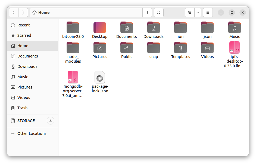The height and width of the screenshot is (164, 256).
Task: Open the path bar three-dot menu
Action: pos(147,13)
